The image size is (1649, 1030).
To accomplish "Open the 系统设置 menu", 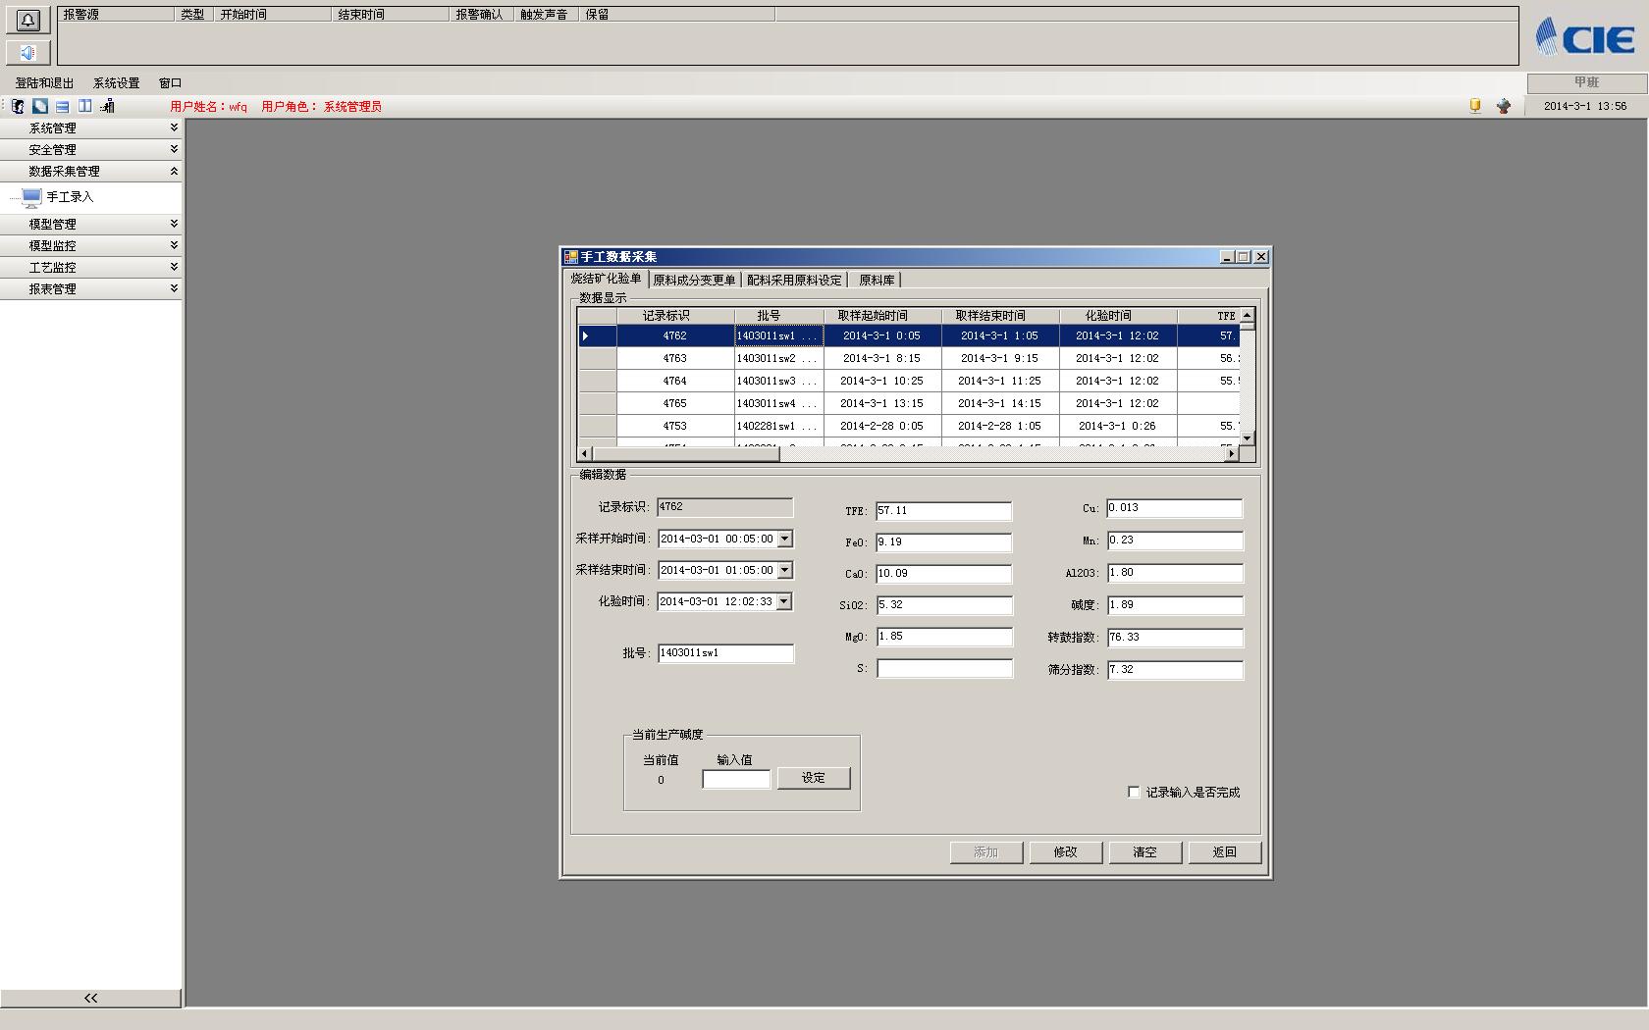I will click(x=117, y=83).
